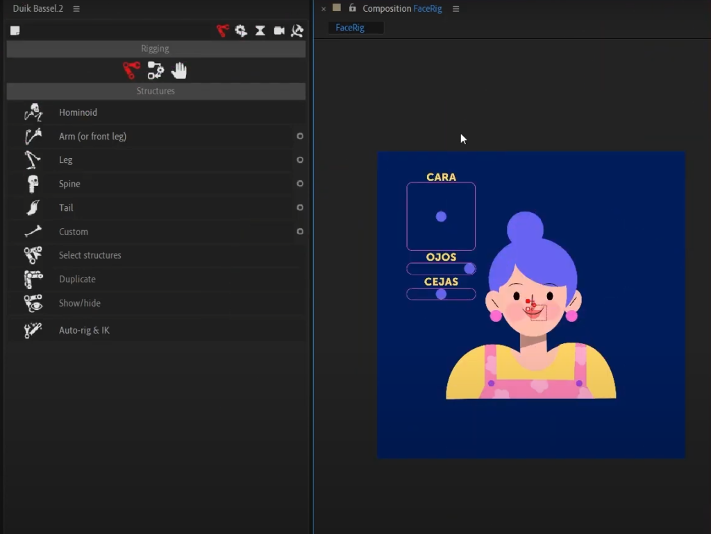711x534 pixels.
Task: Open the Custom structure options circle
Action: pyautogui.click(x=299, y=231)
